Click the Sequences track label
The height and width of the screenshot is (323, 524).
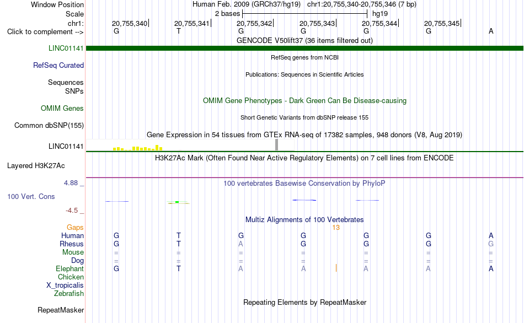tap(66, 83)
